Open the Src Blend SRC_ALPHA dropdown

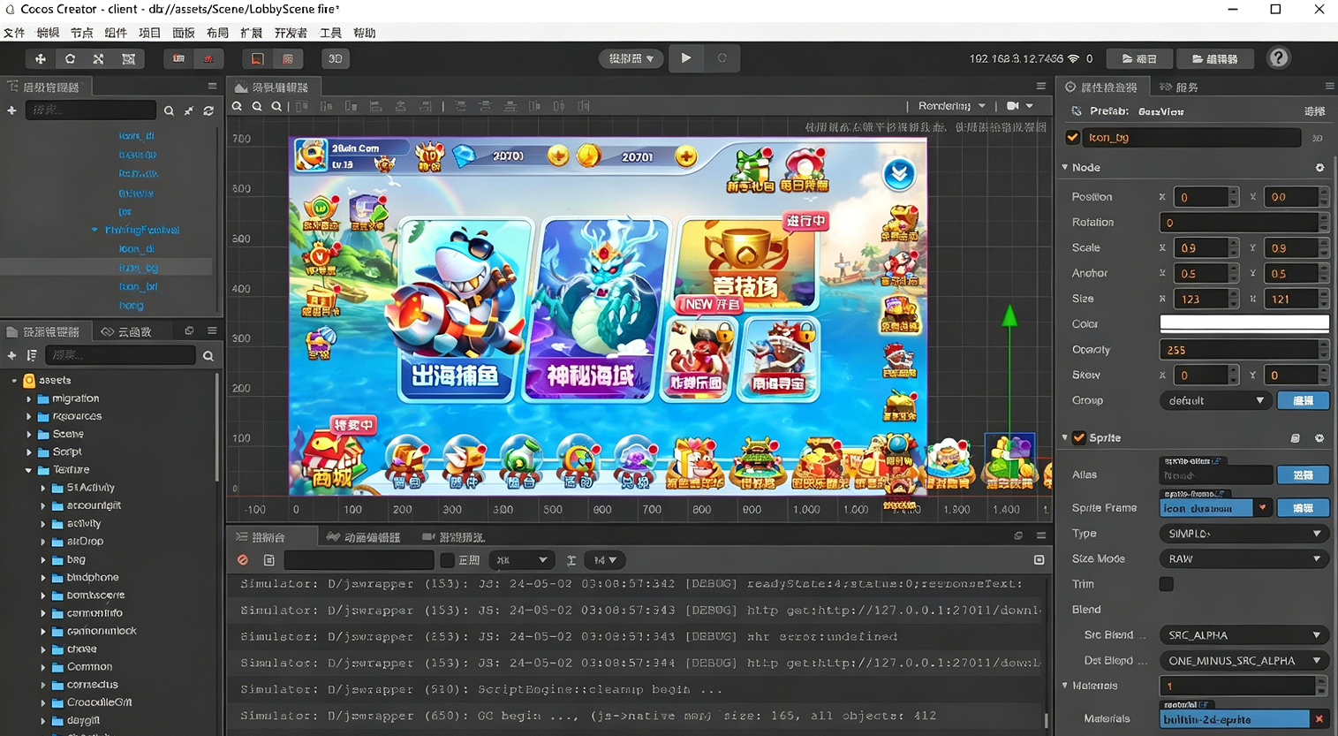tap(1243, 635)
